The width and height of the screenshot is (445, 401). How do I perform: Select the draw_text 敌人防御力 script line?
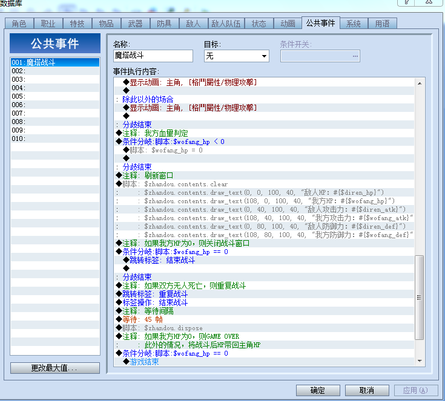pyautogui.click(x=264, y=226)
